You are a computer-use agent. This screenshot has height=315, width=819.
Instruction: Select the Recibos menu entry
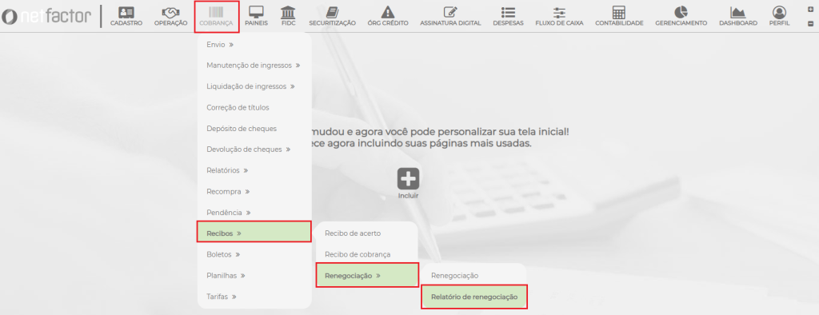coord(254,231)
